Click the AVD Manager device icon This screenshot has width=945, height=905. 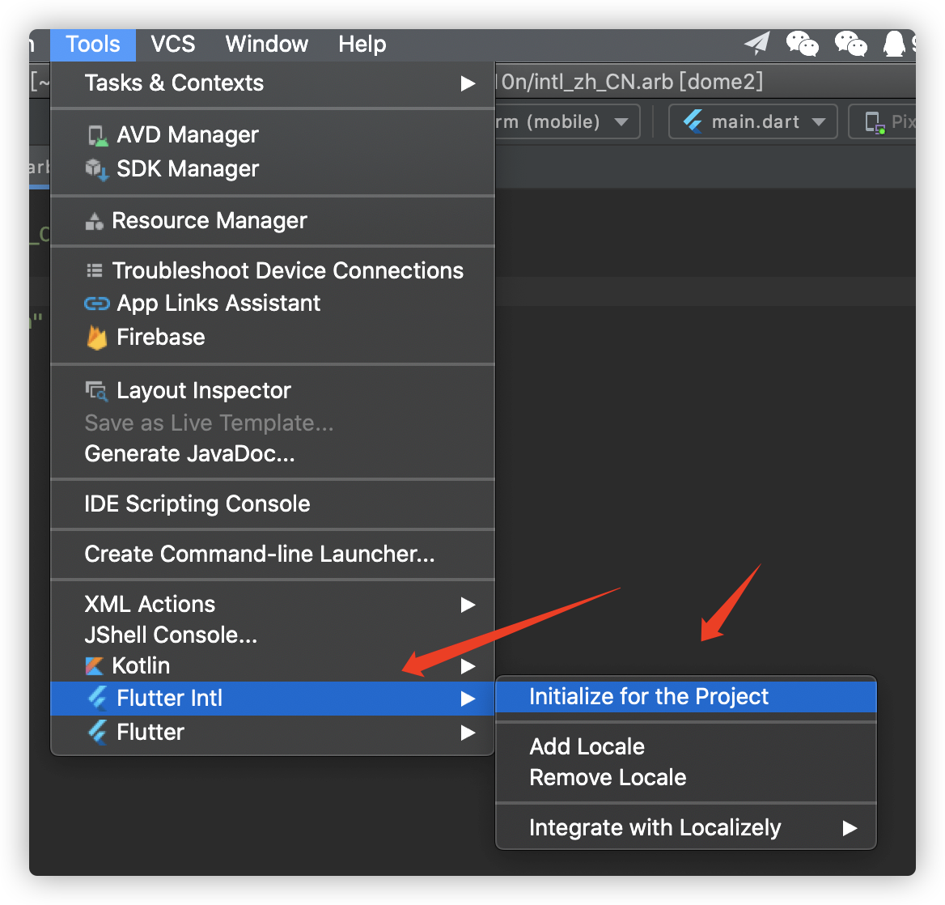[97, 136]
